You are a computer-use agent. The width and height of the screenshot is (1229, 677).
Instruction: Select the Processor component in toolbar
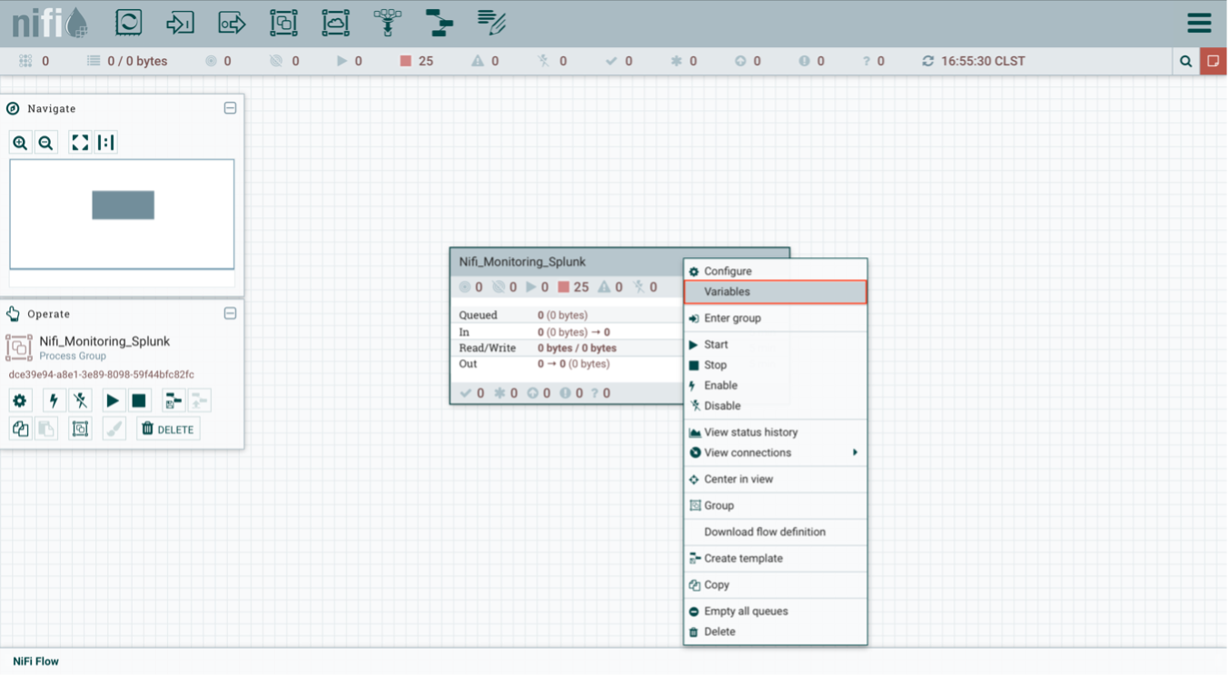[x=128, y=23]
